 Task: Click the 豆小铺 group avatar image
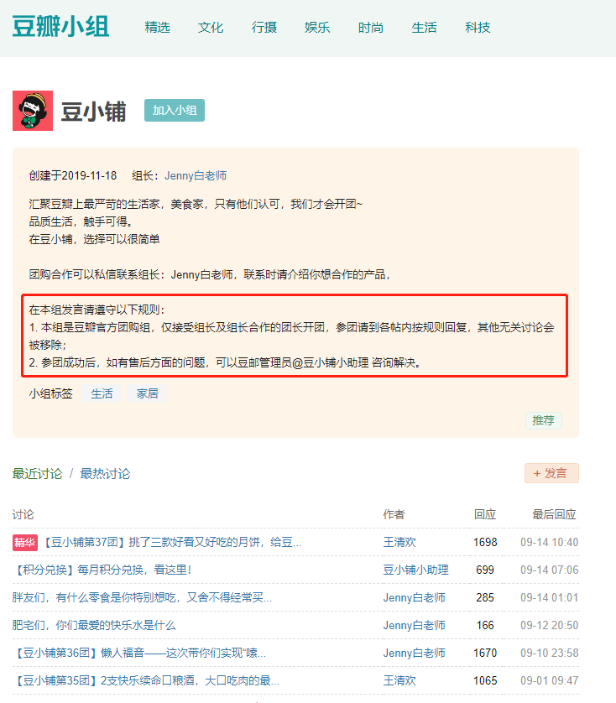(33, 111)
